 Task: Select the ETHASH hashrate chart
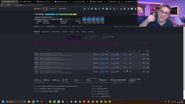click(90, 38)
